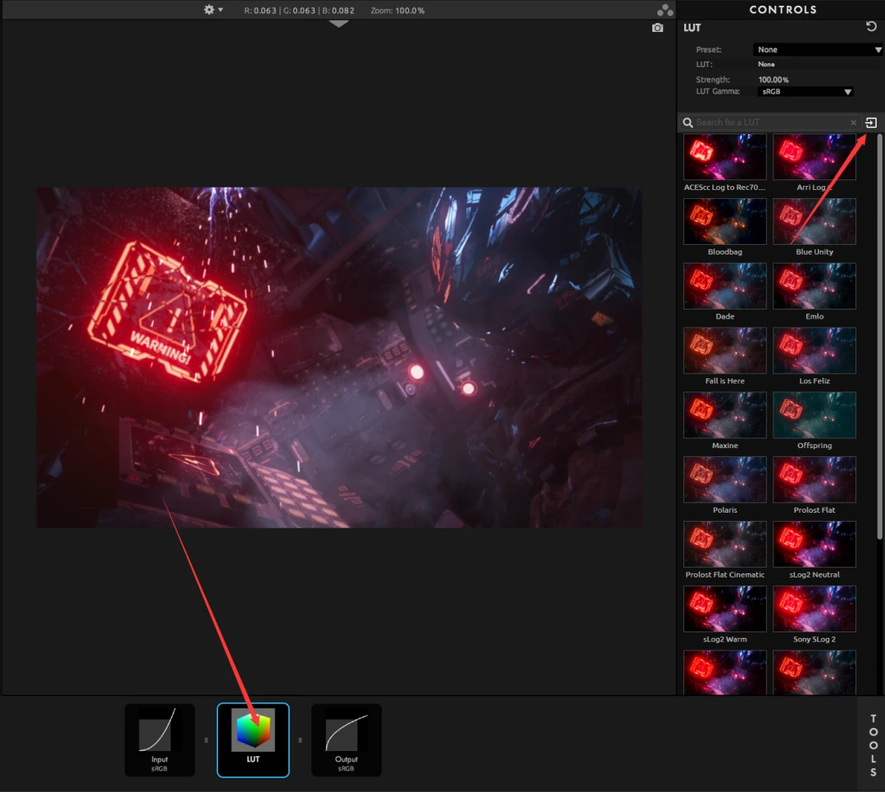Reset the LUT controls
Screen dimensions: 885x792
tap(871, 27)
